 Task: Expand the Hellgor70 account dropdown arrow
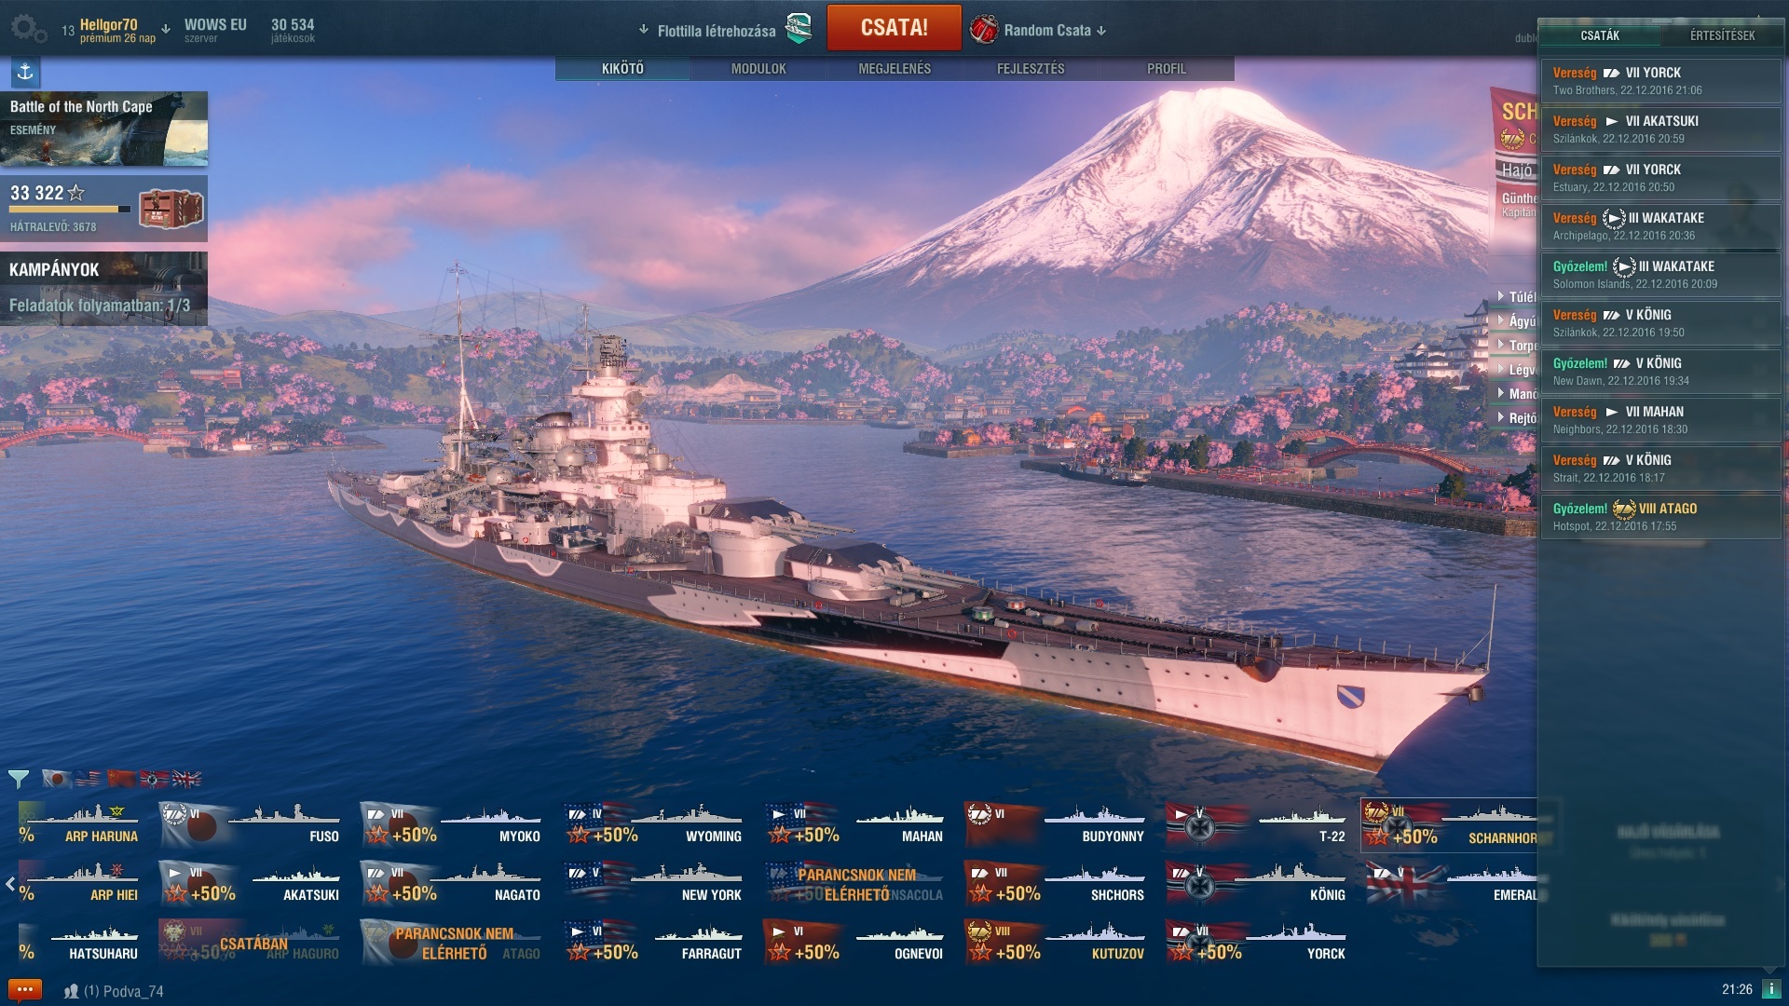(166, 29)
